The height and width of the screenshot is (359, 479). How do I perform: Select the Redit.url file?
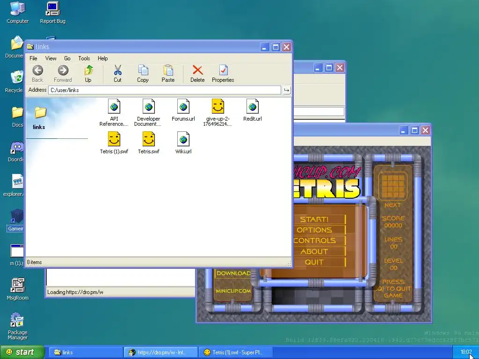click(x=253, y=110)
